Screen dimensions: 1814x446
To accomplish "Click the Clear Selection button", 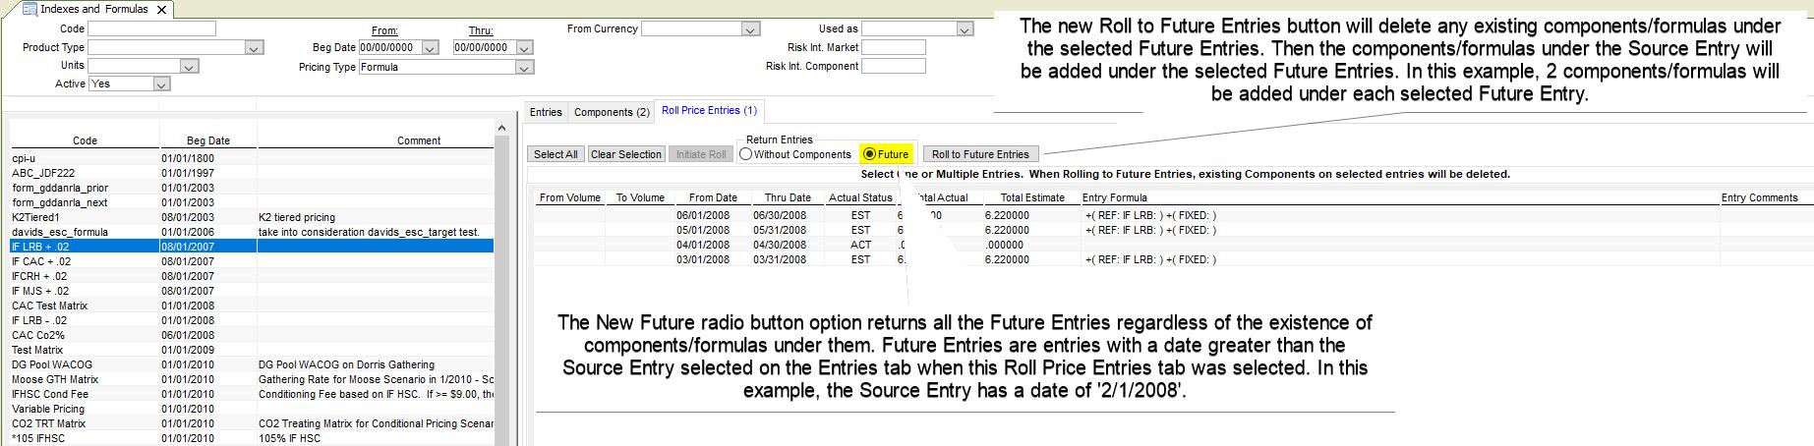I will [625, 154].
